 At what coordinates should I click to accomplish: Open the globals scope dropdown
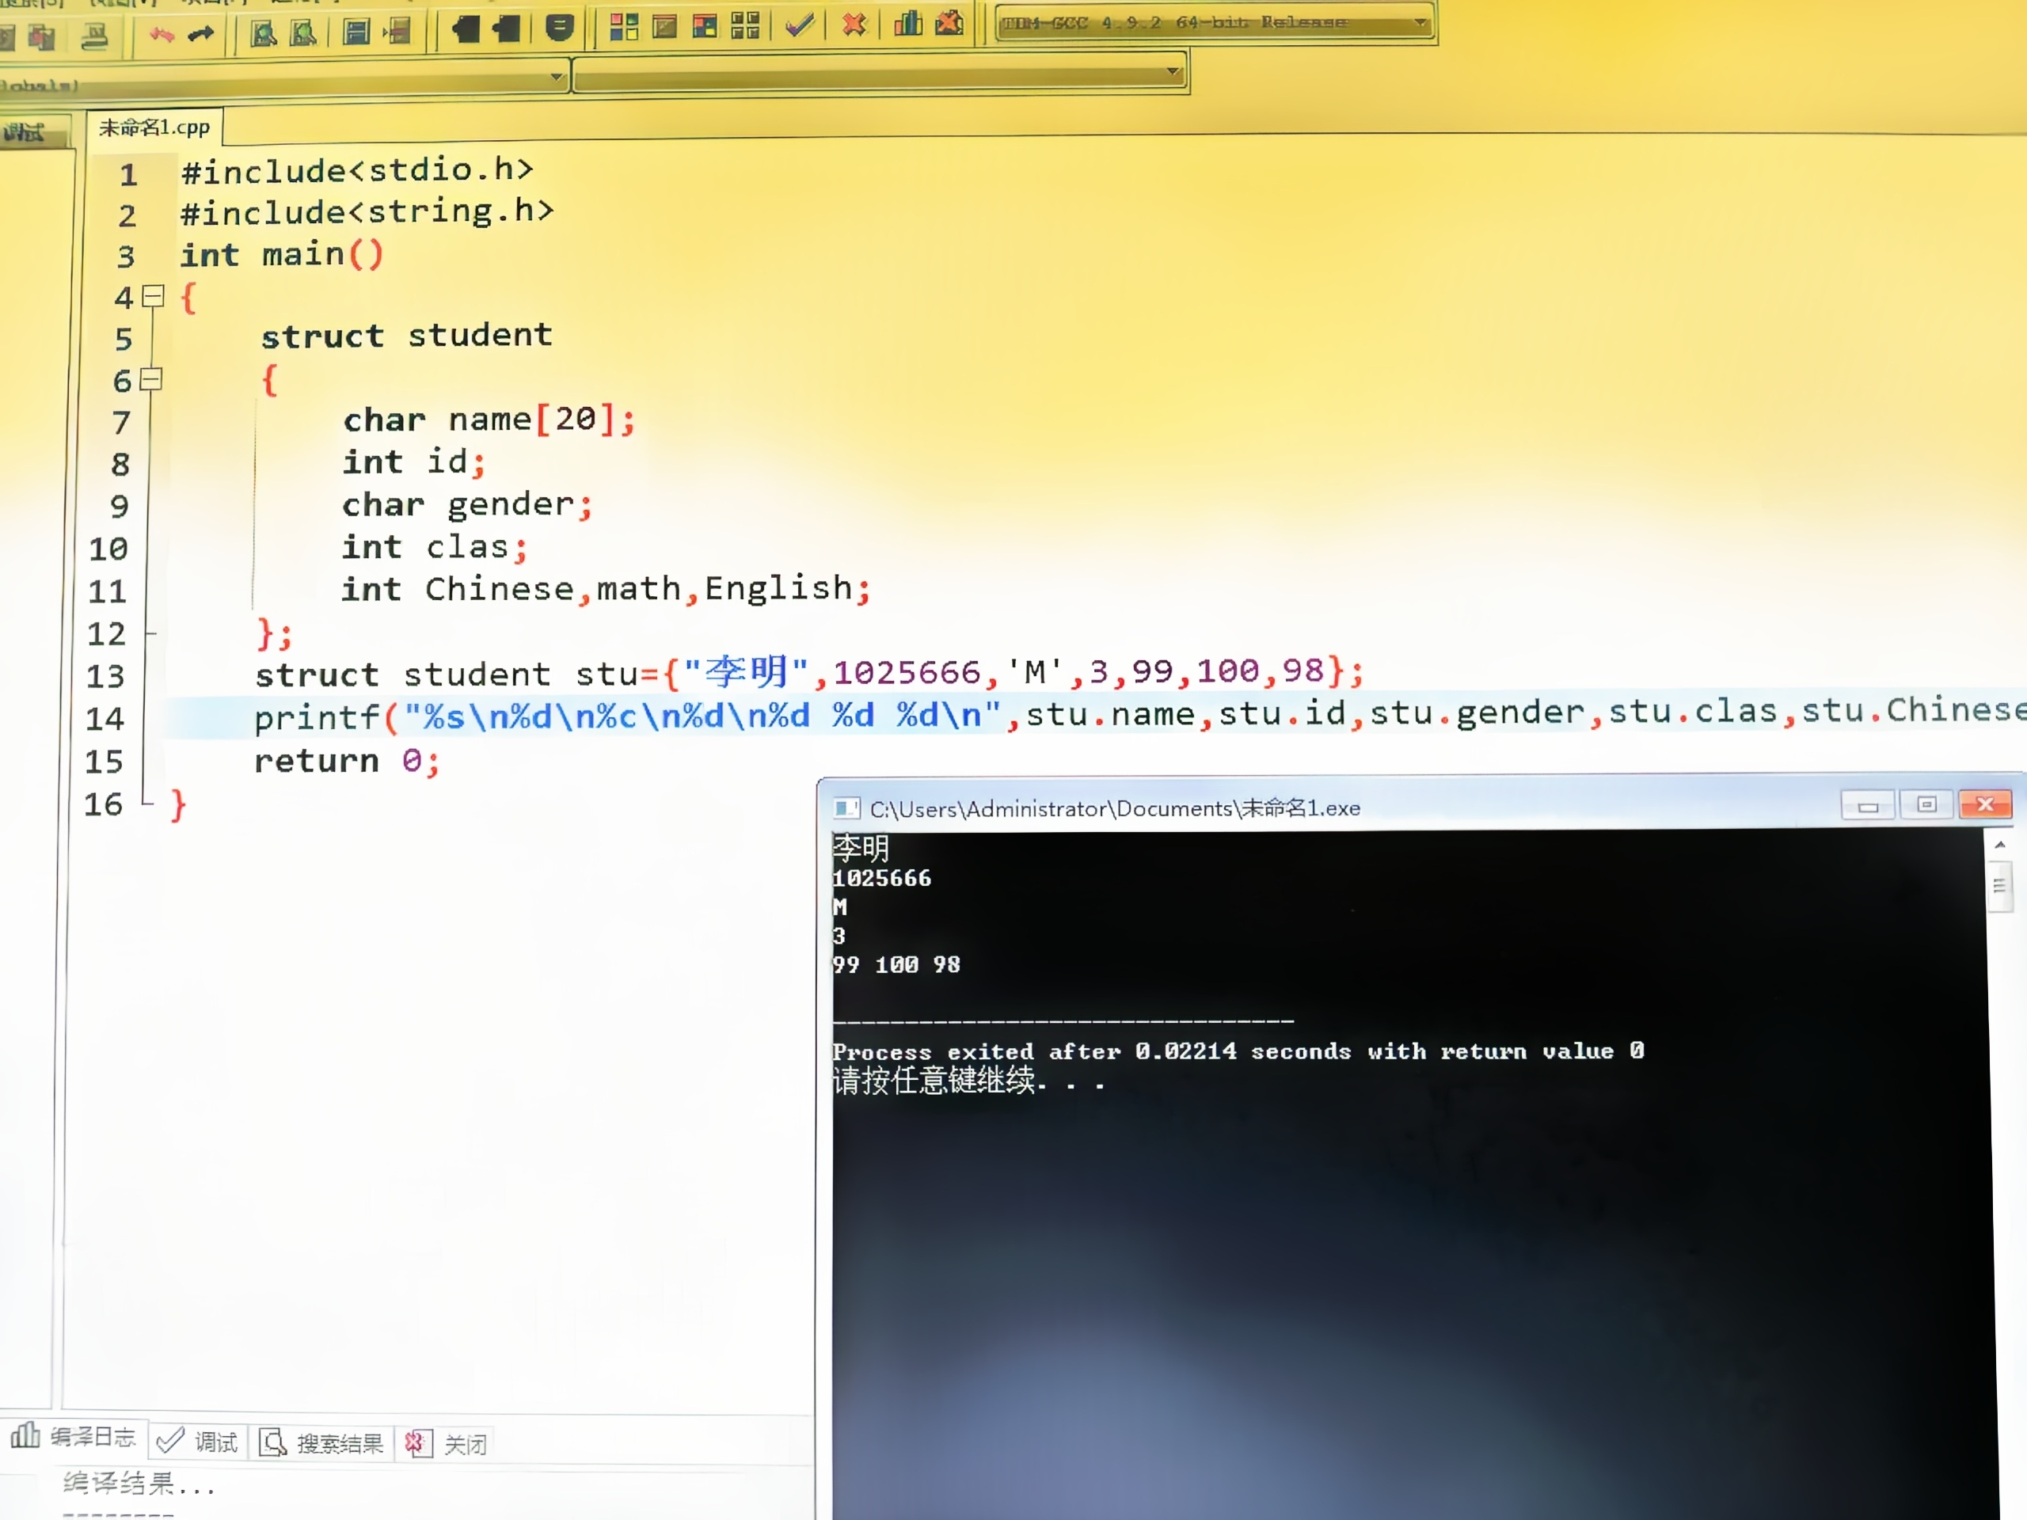556,77
